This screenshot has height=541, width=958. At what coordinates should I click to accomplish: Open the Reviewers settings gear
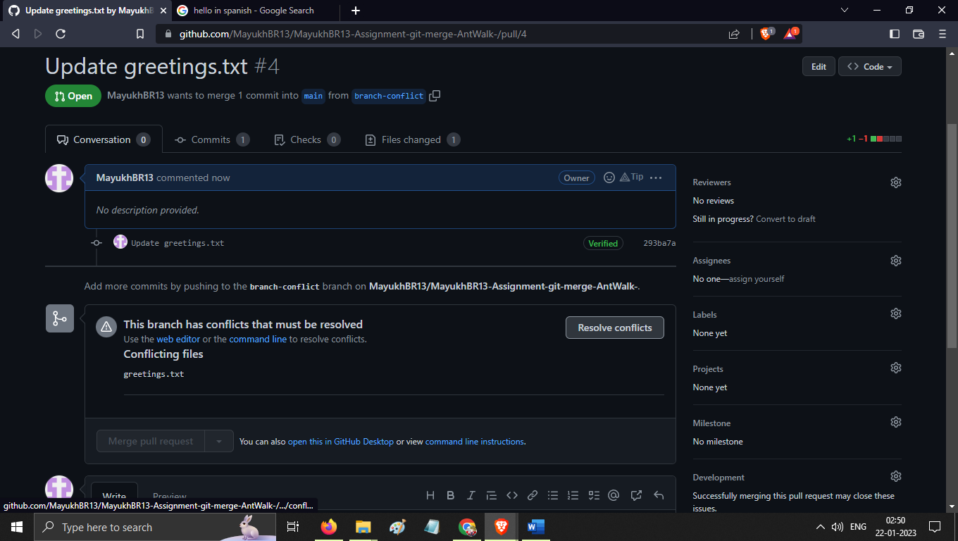pyautogui.click(x=895, y=182)
